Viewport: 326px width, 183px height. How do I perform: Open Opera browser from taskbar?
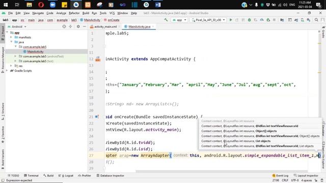(x=41, y=5)
